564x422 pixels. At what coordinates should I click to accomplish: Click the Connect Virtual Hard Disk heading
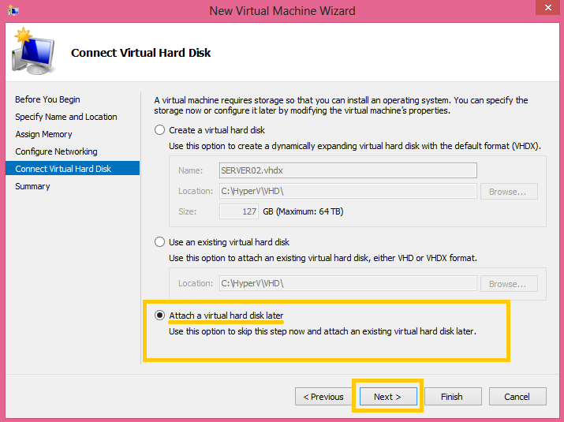click(x=140, y=53)
